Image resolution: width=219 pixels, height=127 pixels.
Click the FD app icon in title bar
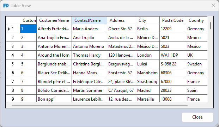6,6
